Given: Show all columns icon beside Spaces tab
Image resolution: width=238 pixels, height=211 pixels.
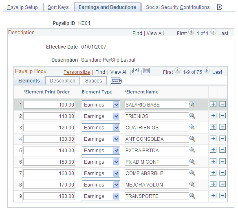Looking at the screenshot, I should click(x=116, y=80).
